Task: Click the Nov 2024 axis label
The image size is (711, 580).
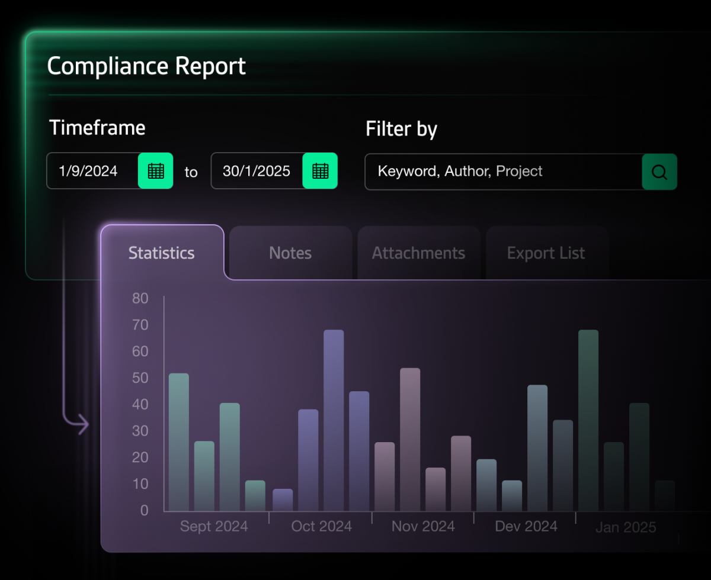Action: (x=422, y=526)
